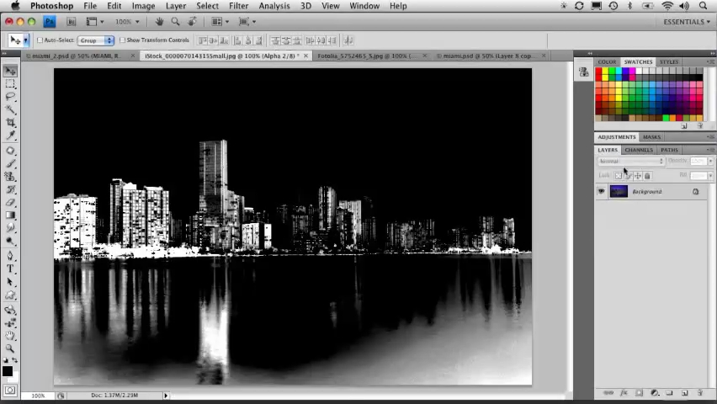The height and width of the screenshot is (404, 717).
Task: Select the Move tool
Action: click(10, 71)
